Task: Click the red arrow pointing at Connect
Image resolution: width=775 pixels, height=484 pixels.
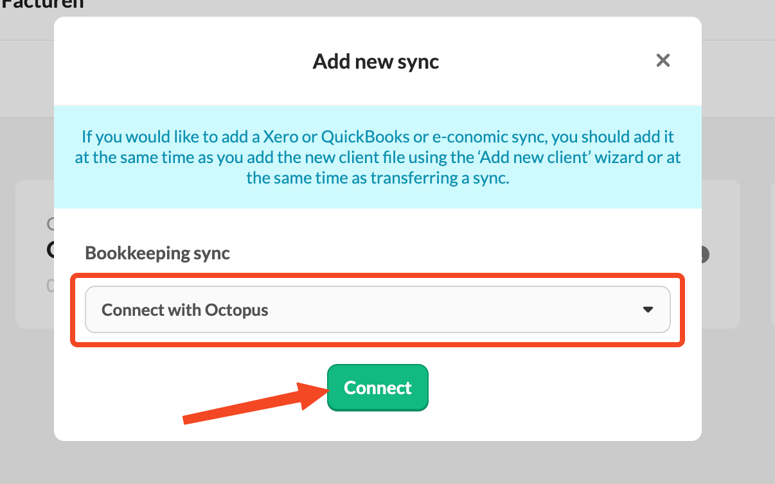Action: coord(255,402)
